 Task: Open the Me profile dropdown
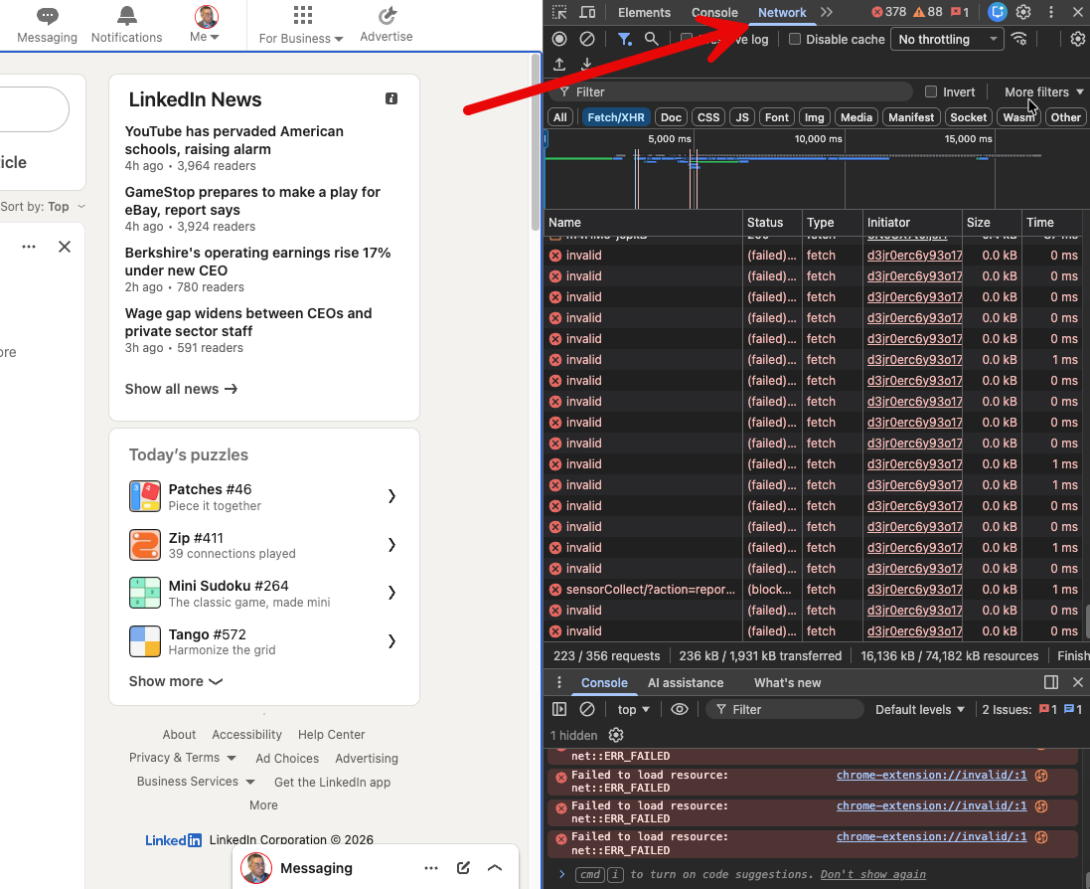pyautogui.click(x=205, y=25)
